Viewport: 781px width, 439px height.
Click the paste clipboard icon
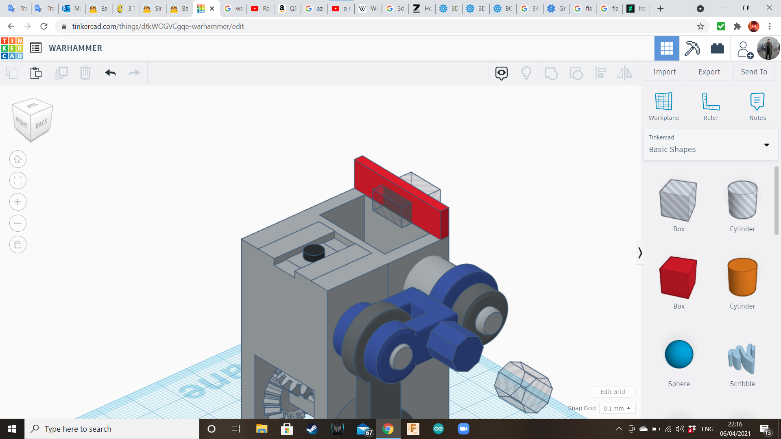(x=36, y=73)
